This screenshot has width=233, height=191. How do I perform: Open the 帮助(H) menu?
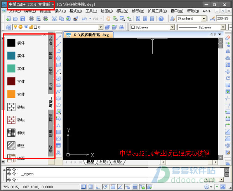click(193, 11)
